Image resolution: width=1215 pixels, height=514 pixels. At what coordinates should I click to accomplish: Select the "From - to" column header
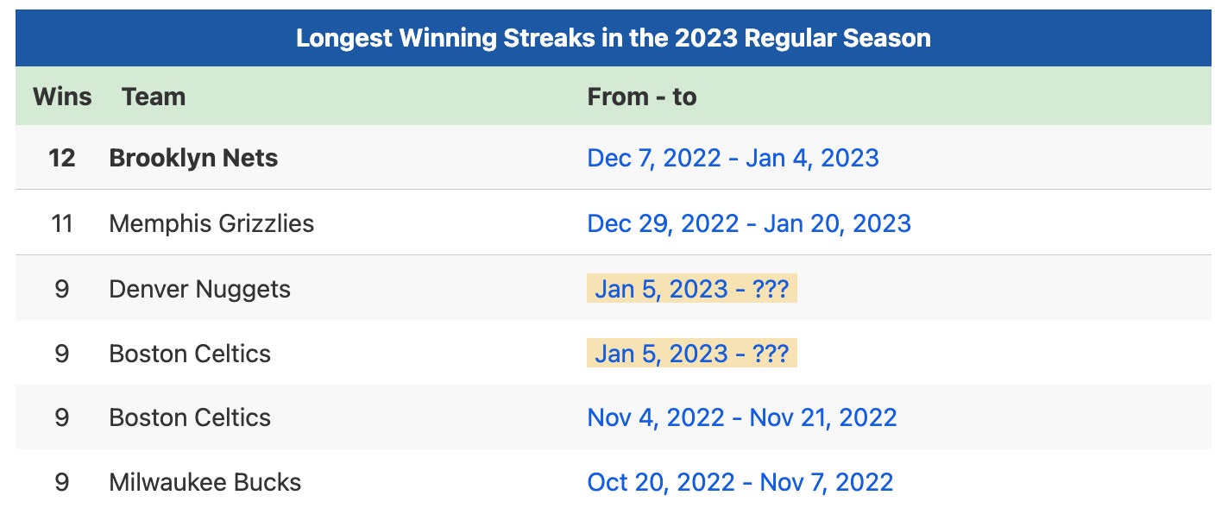click(x=641, y=96)
